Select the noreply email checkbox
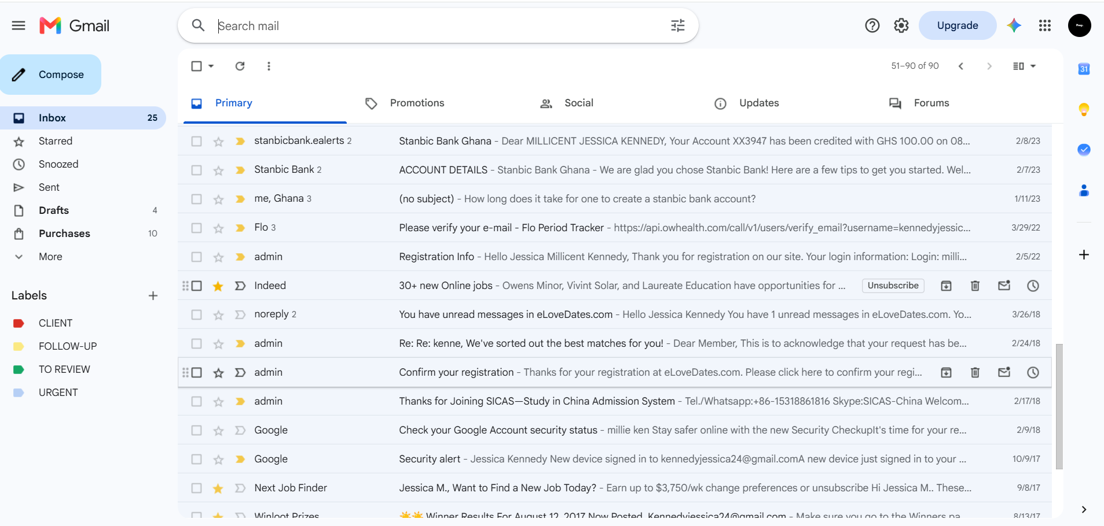 [197, 314]
